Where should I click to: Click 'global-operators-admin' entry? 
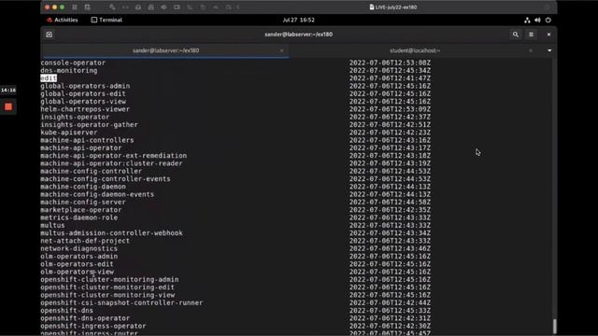click(85, 86)
